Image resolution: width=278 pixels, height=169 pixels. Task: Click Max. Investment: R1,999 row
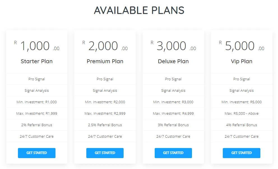37,113
